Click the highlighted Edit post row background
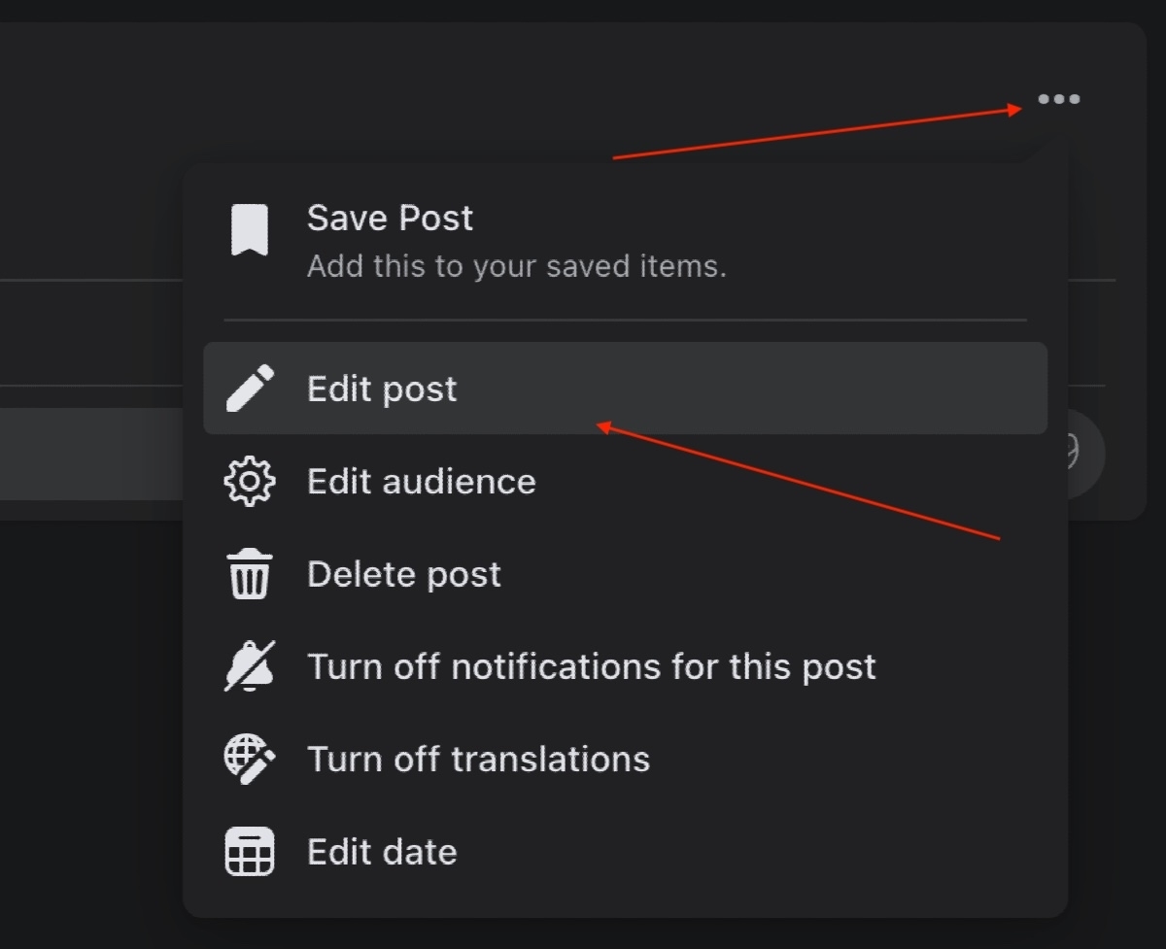Image resolution: width=1166 pixels, height=949 pixels. coord(777,389)
